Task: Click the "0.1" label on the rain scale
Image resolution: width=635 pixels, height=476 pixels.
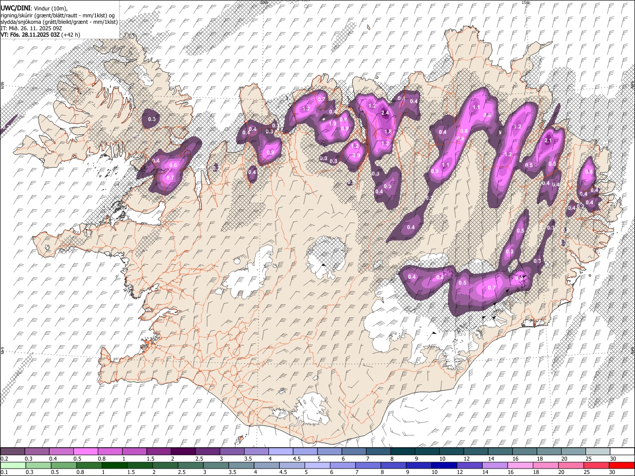Action: [x=4, y=473]
